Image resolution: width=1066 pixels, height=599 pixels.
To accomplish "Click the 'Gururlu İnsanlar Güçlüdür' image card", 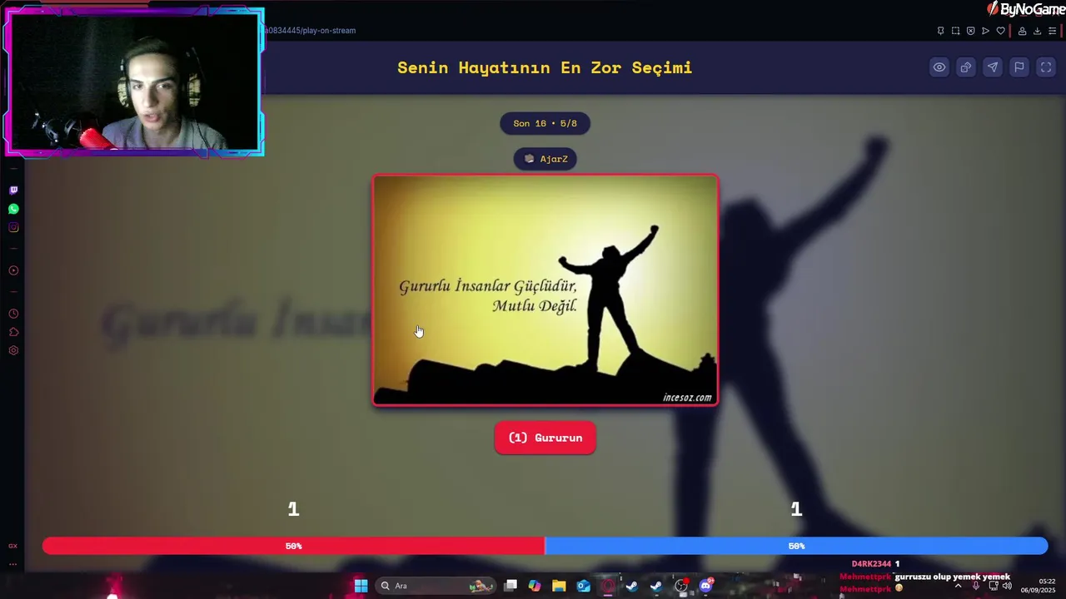I will tap(545, 290).
